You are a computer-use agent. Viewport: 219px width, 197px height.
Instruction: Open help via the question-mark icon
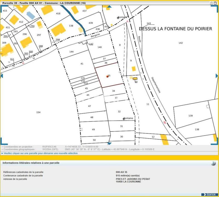point(213,163)
